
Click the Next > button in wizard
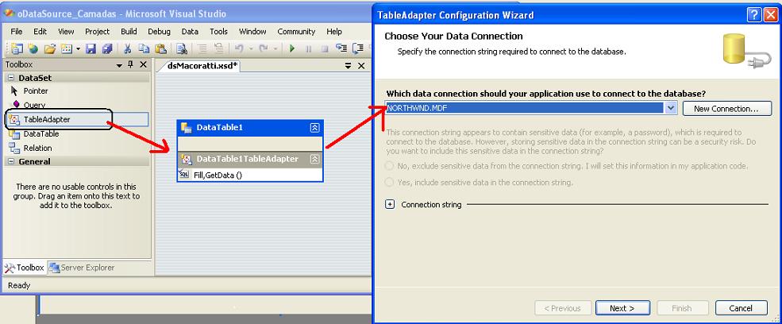pos(622,308)
